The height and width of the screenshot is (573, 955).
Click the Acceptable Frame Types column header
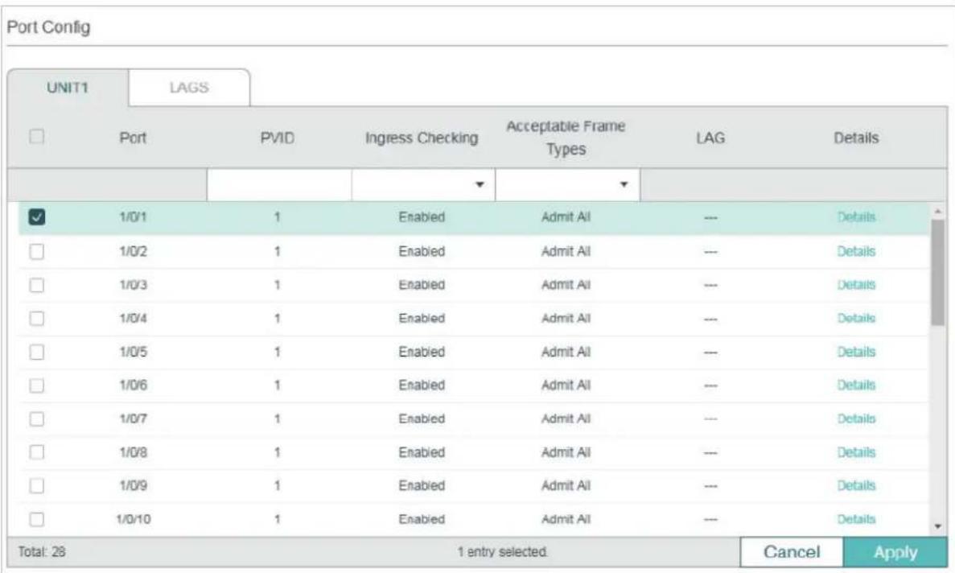pos(566,138)
